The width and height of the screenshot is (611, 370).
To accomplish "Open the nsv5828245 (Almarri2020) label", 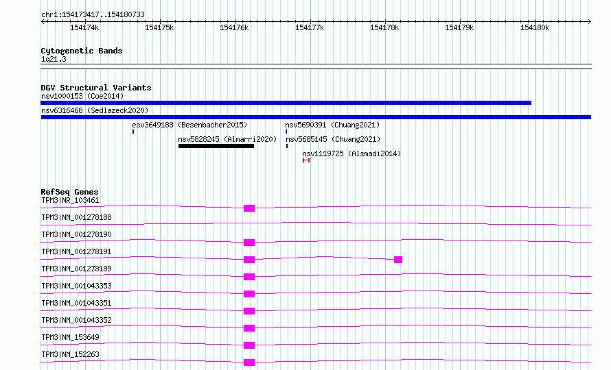I will click(x=227, y=139).
